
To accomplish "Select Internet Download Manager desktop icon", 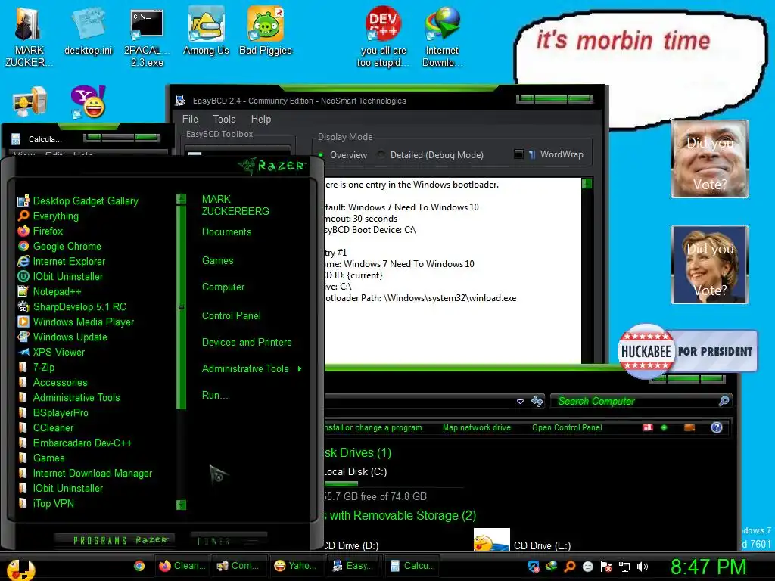I will [x=442, y=36].
